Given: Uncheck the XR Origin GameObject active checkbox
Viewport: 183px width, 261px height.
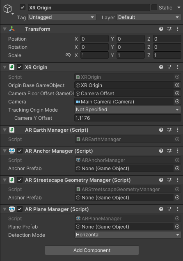Looking at the screenshot, I should point(23,8).
